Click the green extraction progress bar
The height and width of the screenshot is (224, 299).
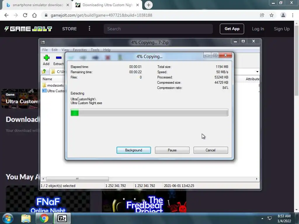point(149,112)
